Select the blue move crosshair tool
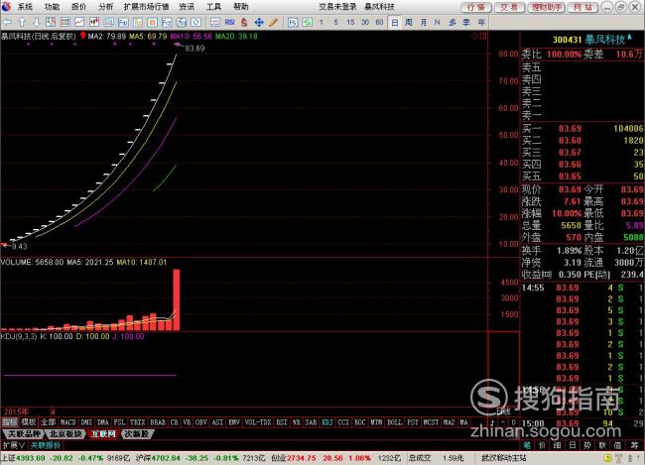The height and width of the screenshot is (465, 645). click(x=259, y=22)
